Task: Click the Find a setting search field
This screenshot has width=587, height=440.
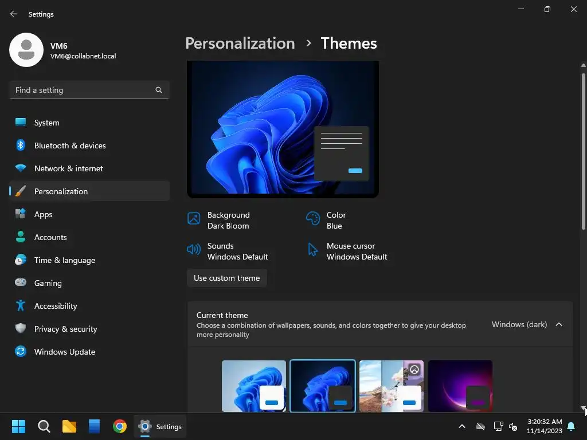Action: (x=89, y=90)
